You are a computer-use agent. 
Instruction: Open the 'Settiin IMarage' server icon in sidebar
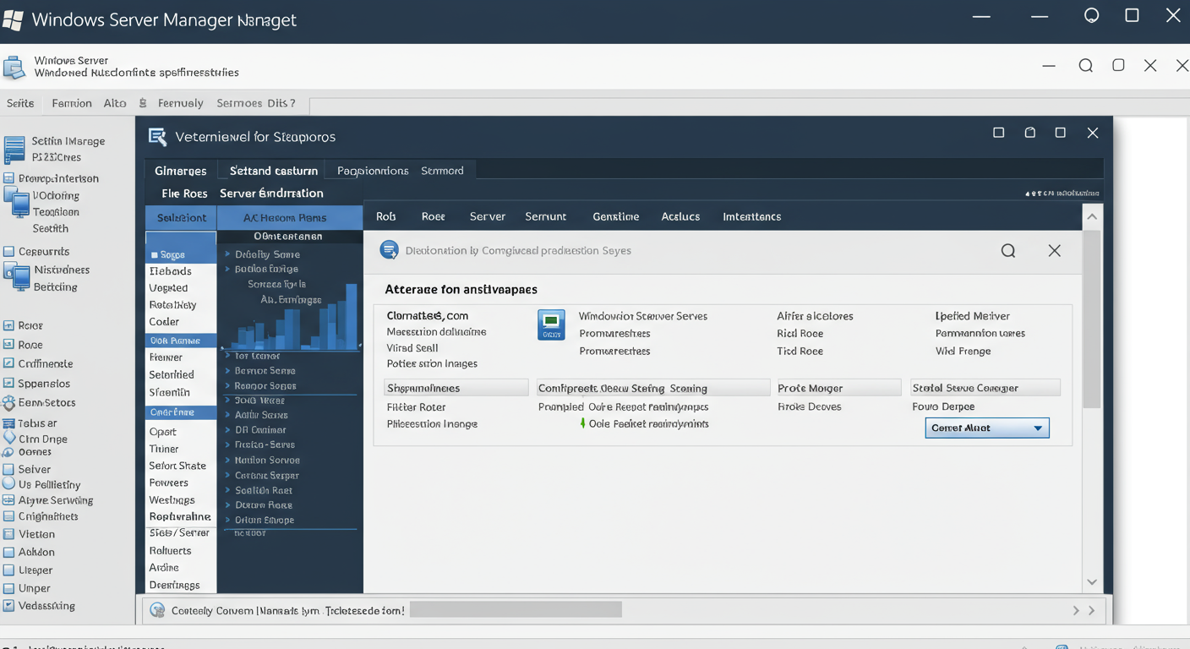14,150
